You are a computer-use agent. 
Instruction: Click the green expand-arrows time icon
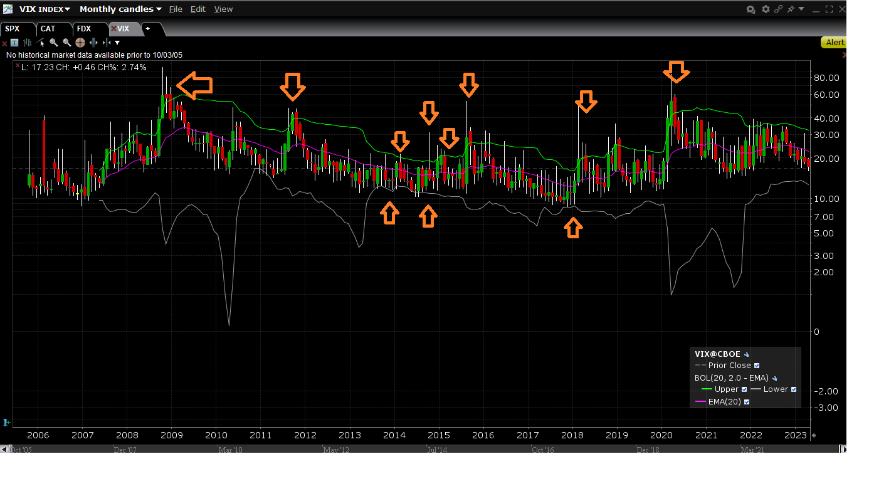(94, 43)
